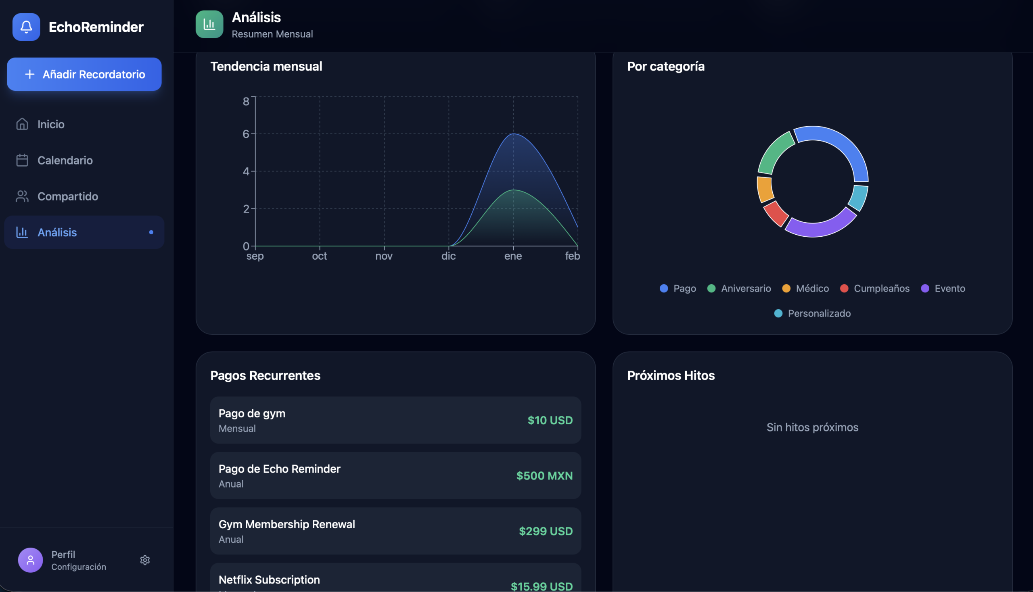
Task: Click the Análisis bar chart sidebar icon
Action: pyautogui.click(x=22, y=232)
